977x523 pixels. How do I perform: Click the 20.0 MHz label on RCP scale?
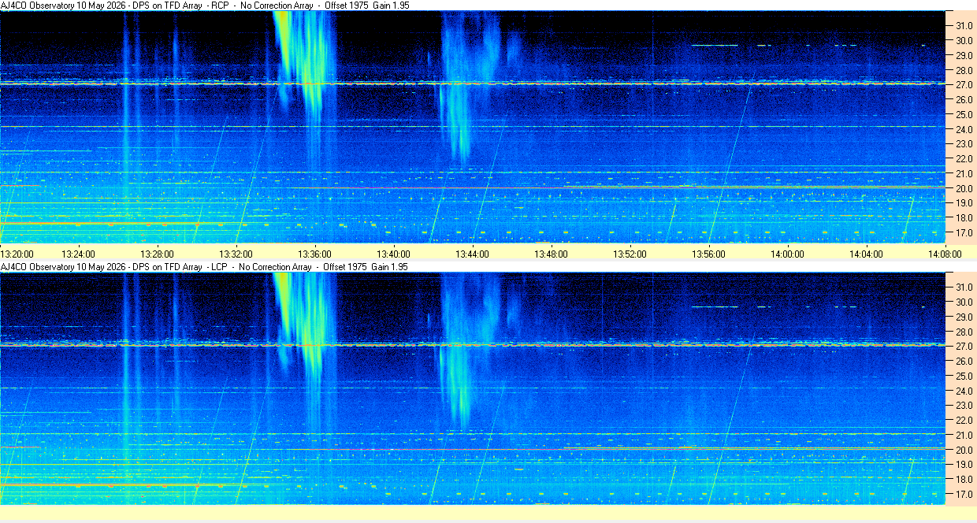click(x=964, y=188)
